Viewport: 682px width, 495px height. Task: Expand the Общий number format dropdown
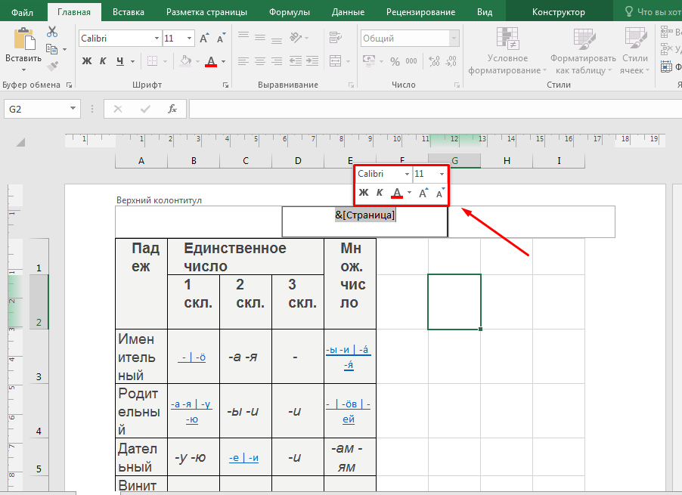454,39
